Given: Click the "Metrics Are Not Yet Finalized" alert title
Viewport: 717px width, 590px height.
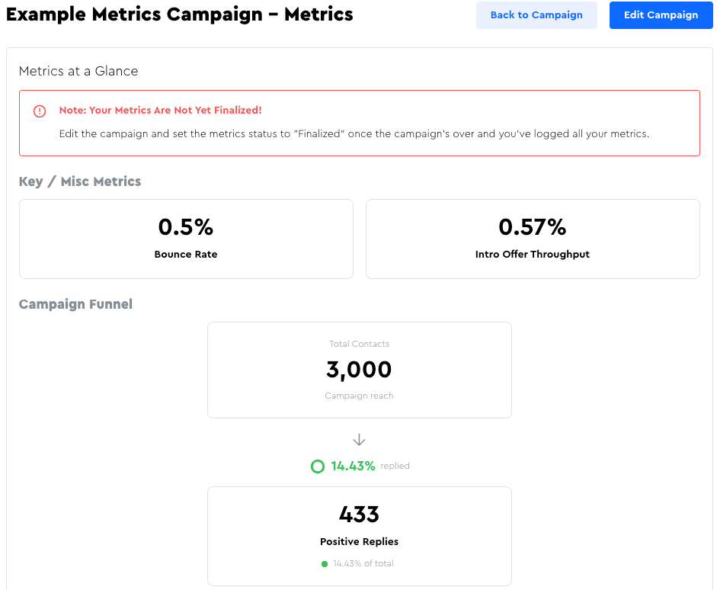Looking at the screenshot, I should pyautogui.click(x=160, y=111).
